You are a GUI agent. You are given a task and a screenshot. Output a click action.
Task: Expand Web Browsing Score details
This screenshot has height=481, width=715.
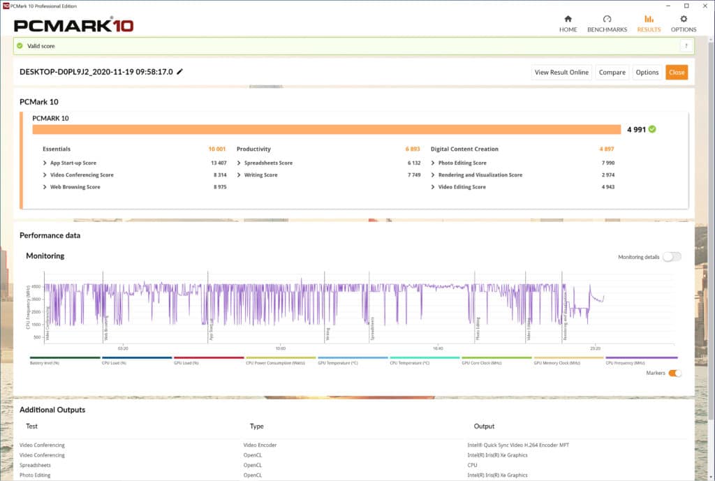45,187
